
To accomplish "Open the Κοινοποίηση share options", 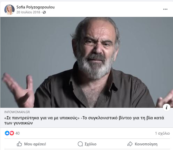I will point(142,144).
